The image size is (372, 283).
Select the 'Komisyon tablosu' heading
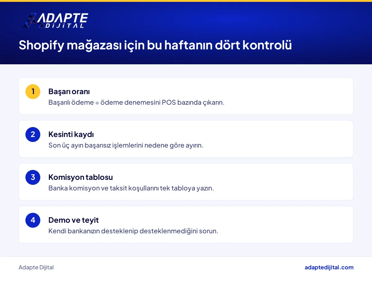[x=81, y=177]
